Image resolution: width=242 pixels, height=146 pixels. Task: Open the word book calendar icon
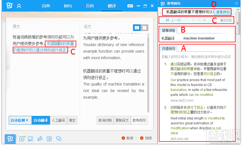point(22,139)
